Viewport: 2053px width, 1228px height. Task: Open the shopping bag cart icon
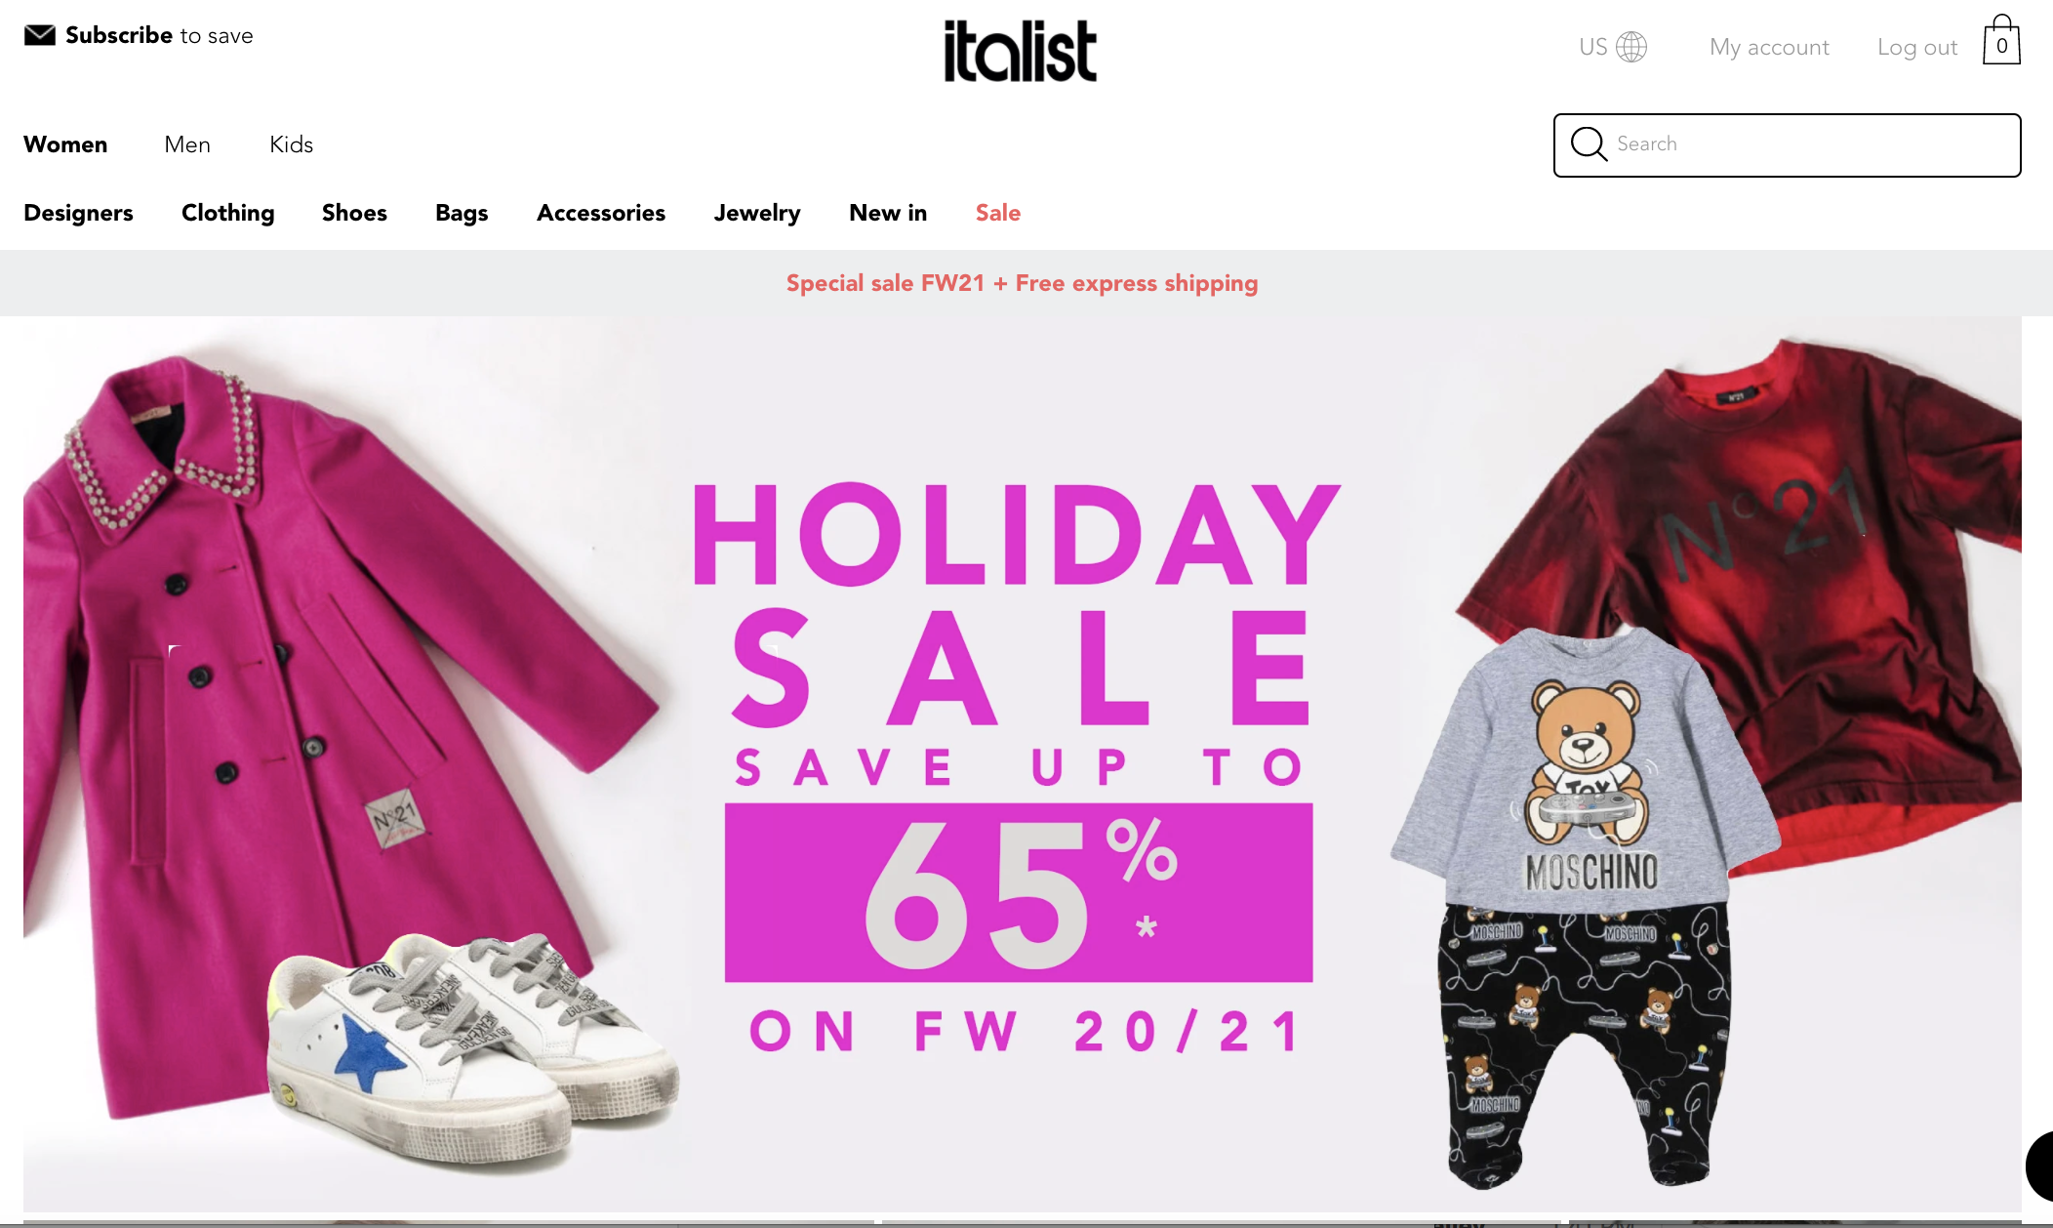pos(2001,40)
